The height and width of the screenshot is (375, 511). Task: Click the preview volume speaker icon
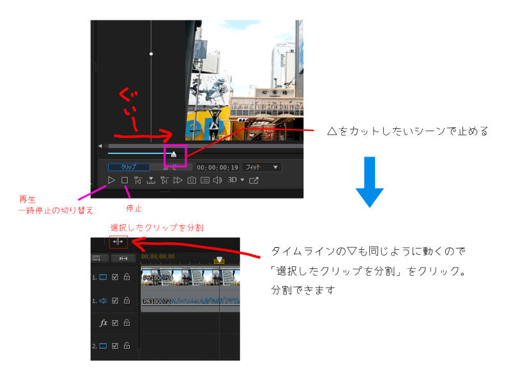217,181
